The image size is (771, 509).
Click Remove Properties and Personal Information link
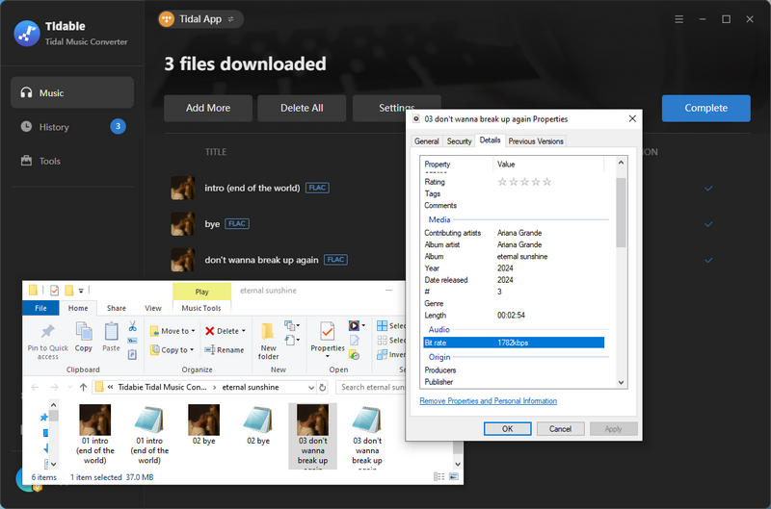pyautogui.click(x=489, y=401)
